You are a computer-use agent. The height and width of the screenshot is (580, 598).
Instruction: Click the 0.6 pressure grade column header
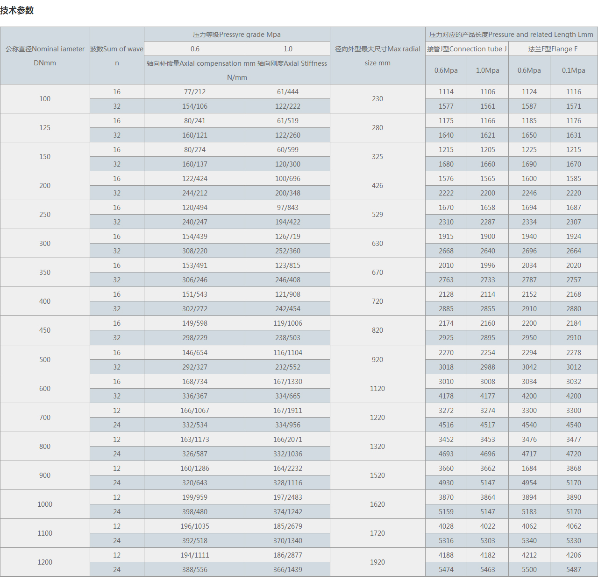(x=195, y=49)
